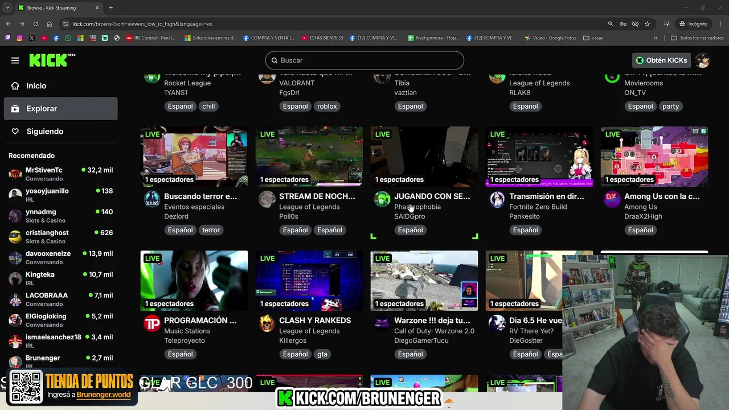Click the Obtén KICKs button
The width and height of the screenshot is (729, 410).
661,60
